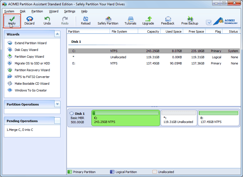
Task: Open the Tutorials toolbar item
Action: point(130,21)
